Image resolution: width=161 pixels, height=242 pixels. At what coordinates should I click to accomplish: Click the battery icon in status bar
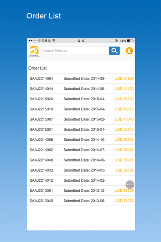tap(130, 40)
